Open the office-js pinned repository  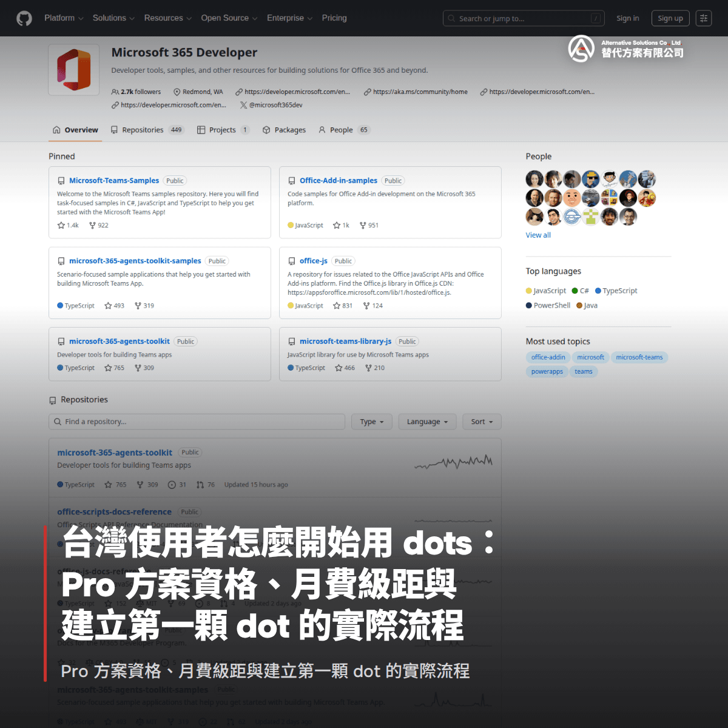[x=314, y=261]
